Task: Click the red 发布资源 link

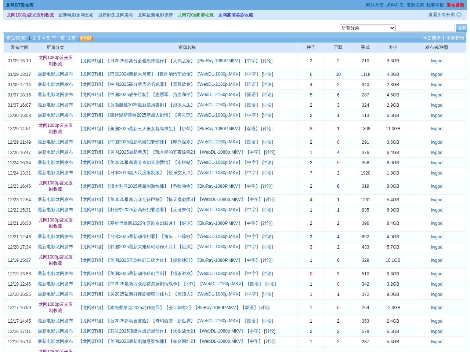Action: 455,5
